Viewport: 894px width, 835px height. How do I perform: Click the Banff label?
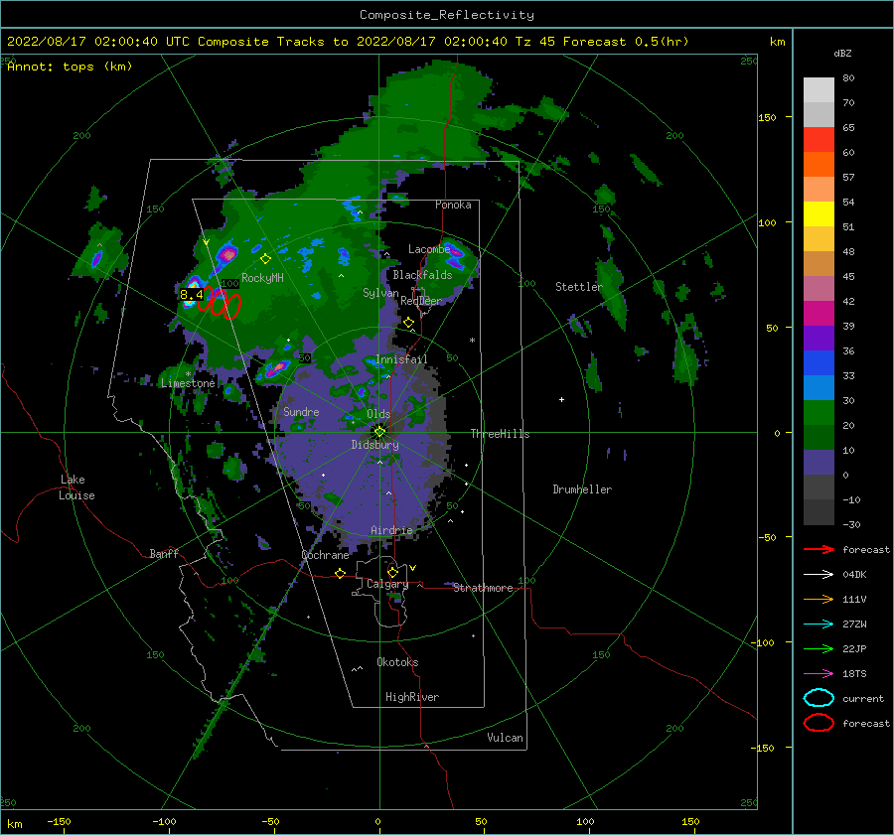pos(164,554)
